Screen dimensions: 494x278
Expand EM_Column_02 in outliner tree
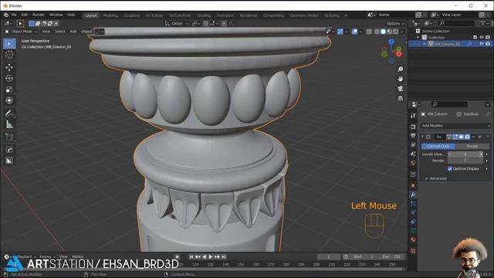pos(424,44)
